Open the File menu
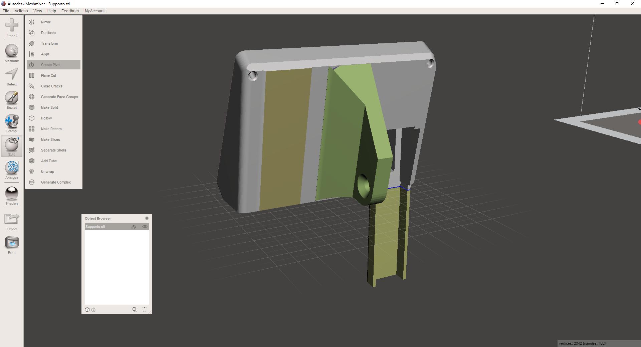641x347 pixels. tap(6, 11)
